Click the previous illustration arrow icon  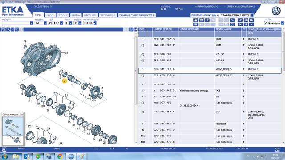click(x=252, y=24)
